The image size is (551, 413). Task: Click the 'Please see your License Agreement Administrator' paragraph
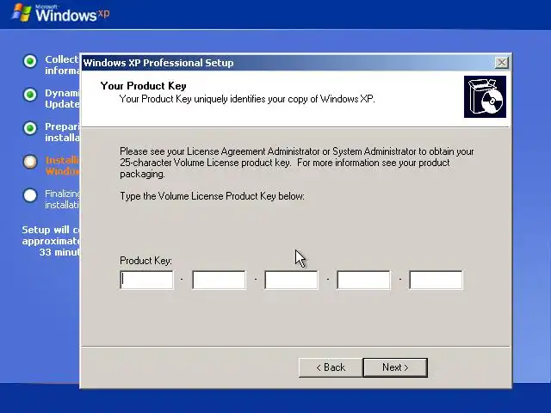pyautogui.click(x=297, y=163)
